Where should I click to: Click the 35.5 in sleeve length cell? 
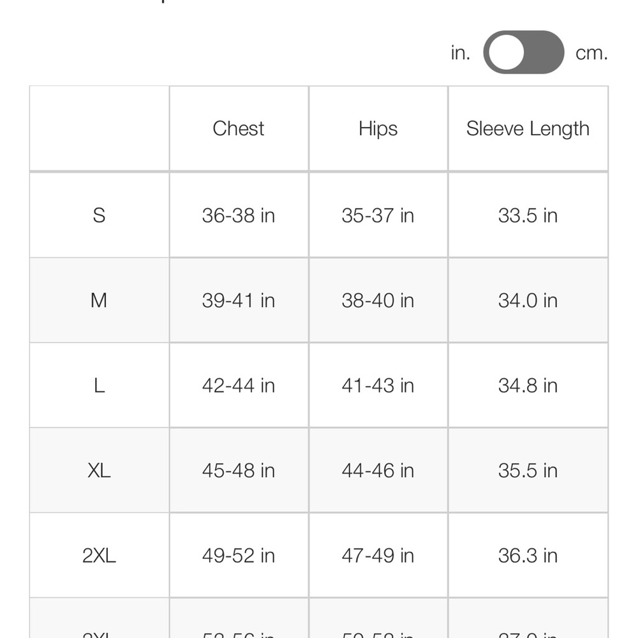click(528, 470)
